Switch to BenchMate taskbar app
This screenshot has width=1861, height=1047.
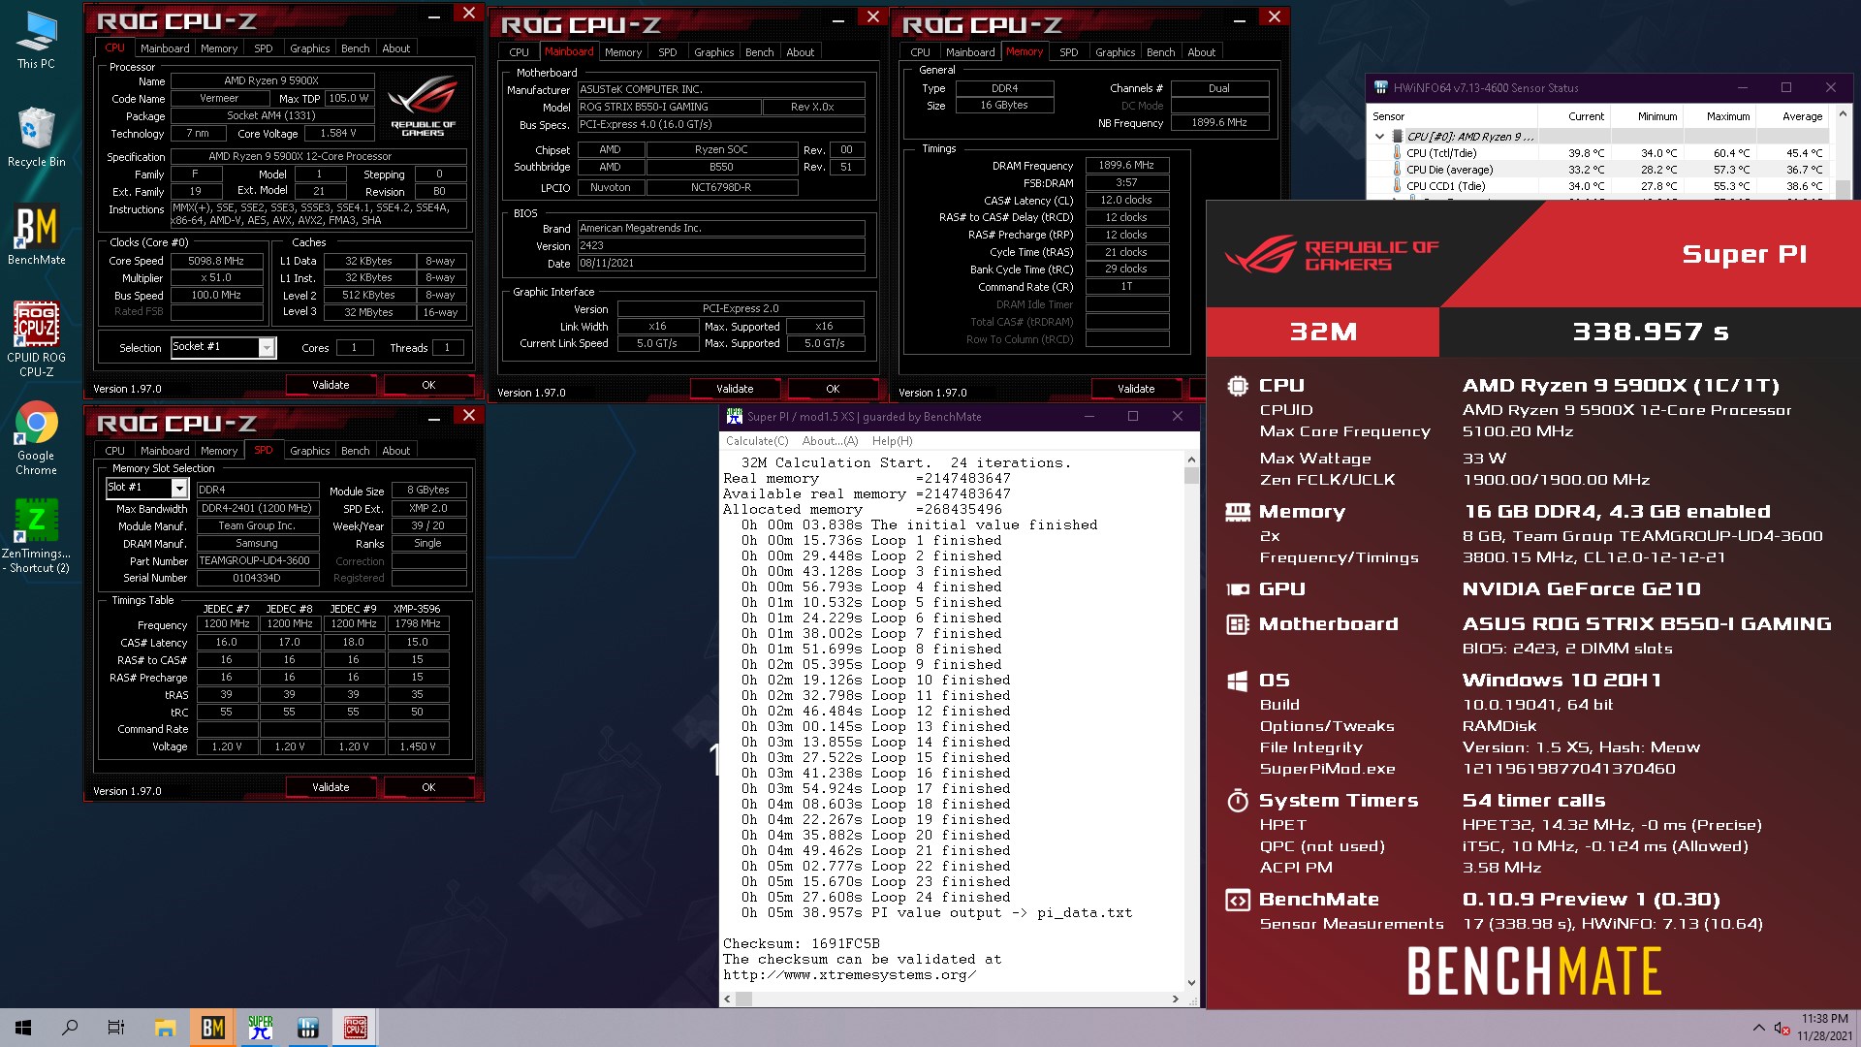pyautogui.click(x=212, y=1028)
